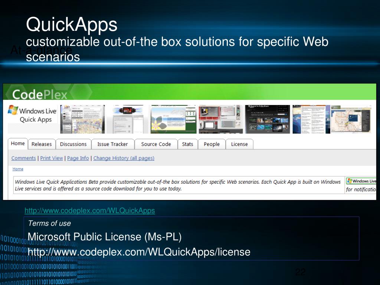The image size is (380, 285).
Task: Open the People tab
Action: pos(212,144)
